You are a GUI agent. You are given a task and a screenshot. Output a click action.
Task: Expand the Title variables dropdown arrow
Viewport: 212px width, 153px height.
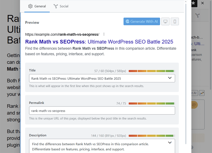pos(170,78)
